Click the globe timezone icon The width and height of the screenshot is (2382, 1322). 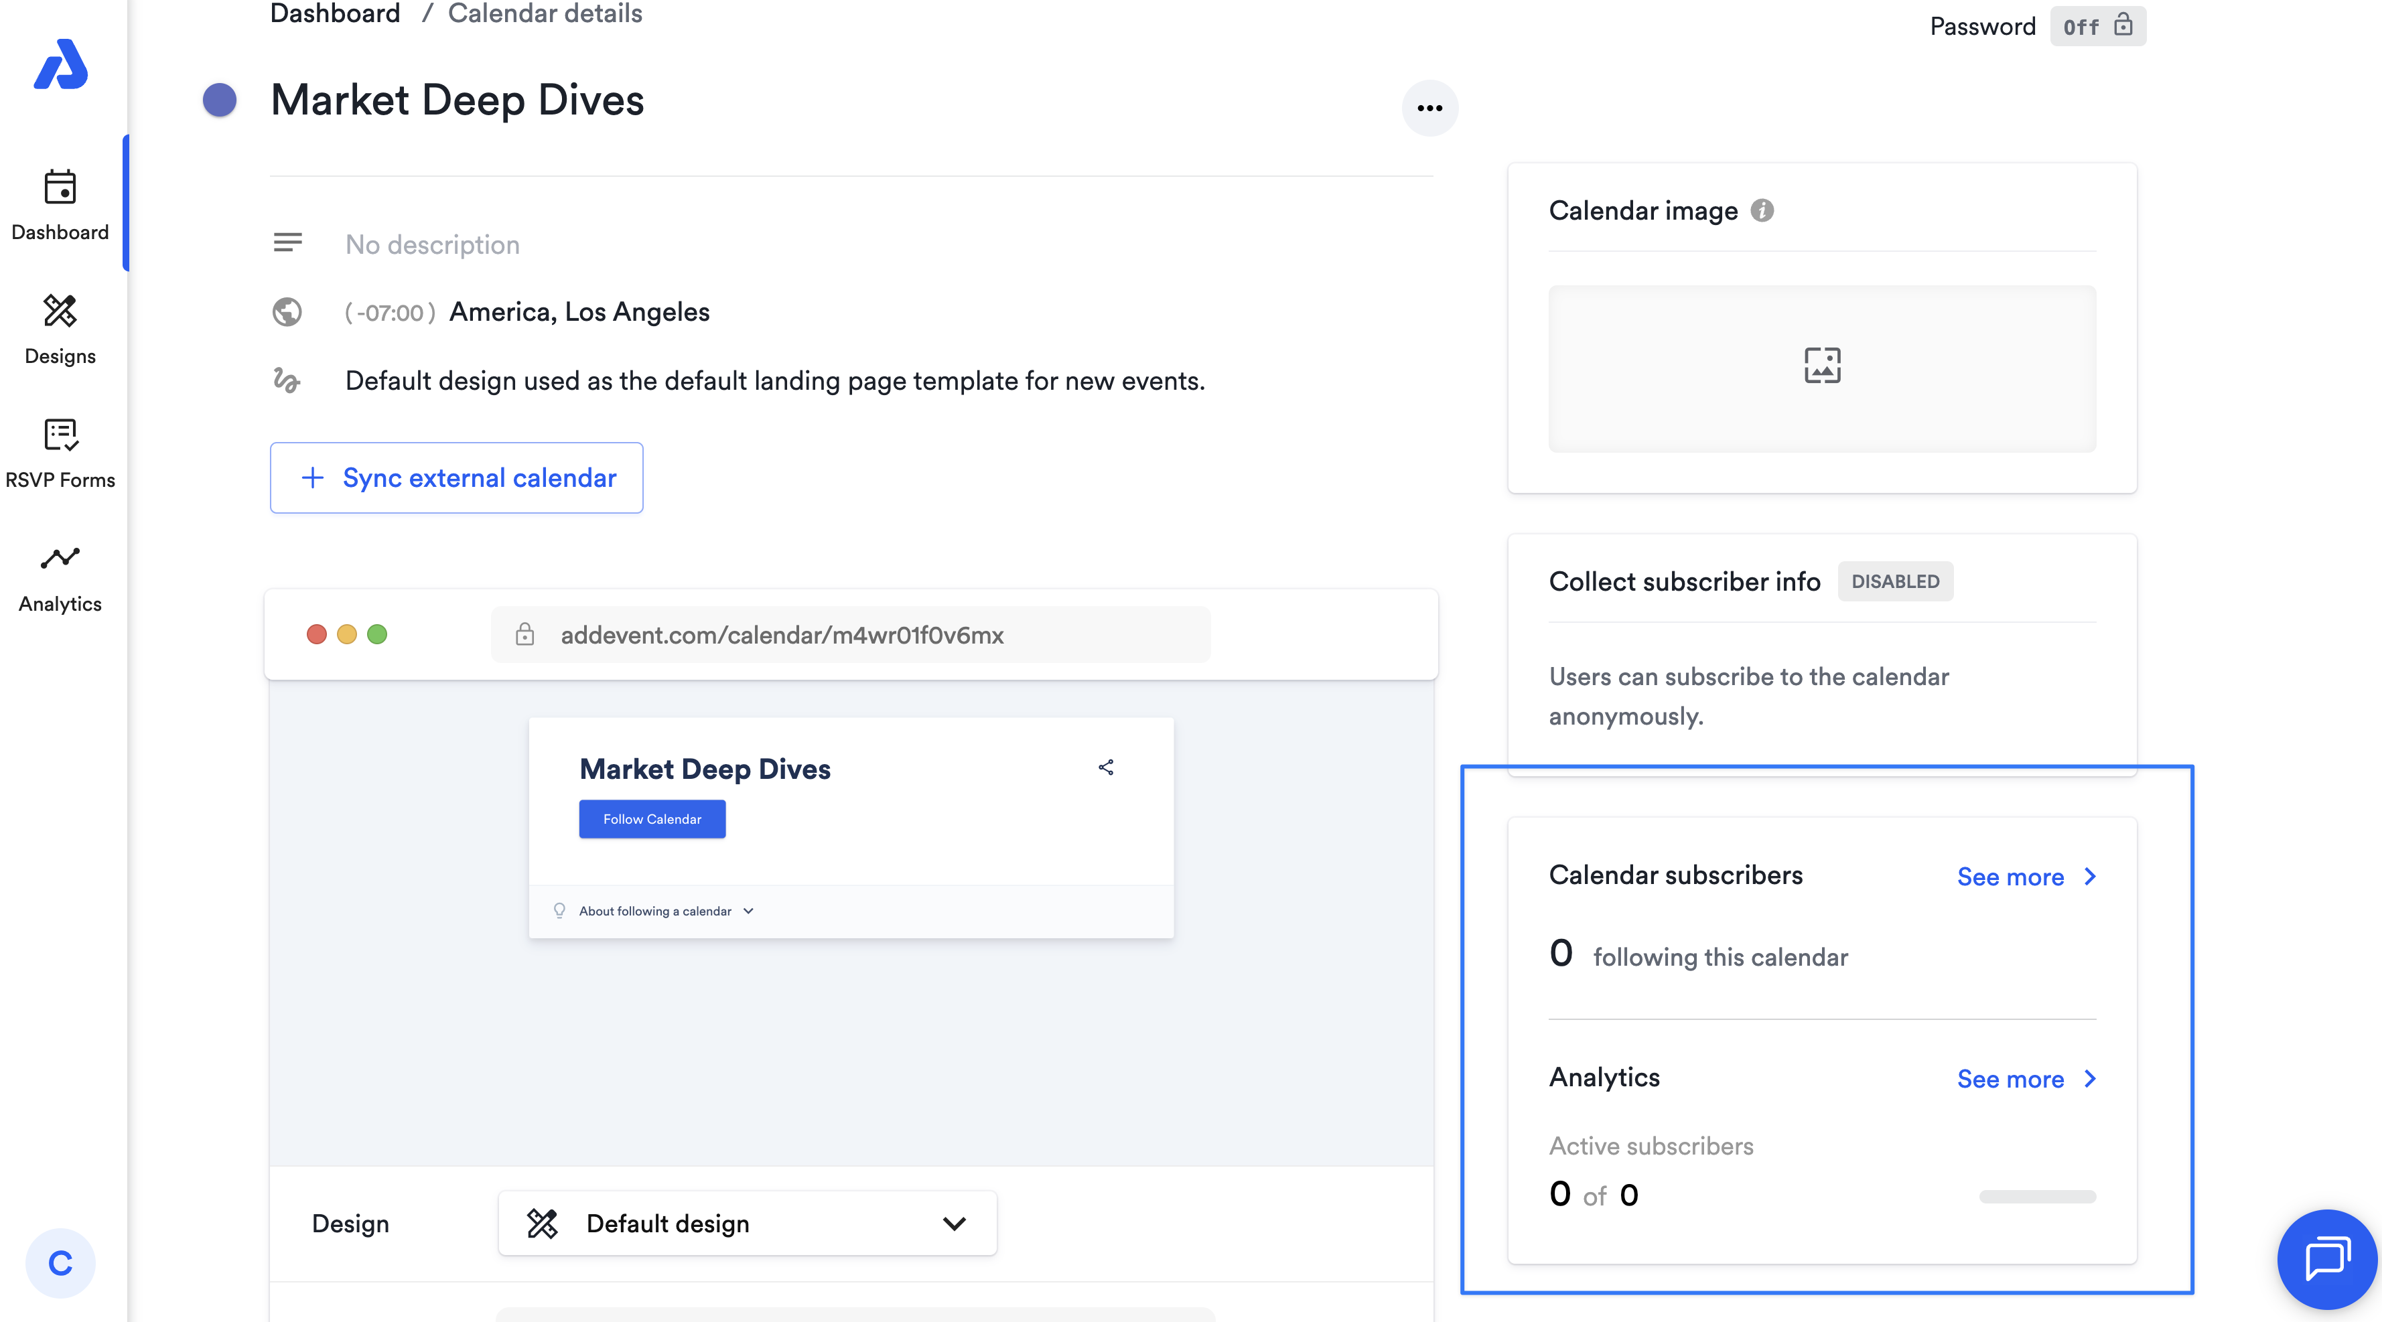tap(287, 313)
